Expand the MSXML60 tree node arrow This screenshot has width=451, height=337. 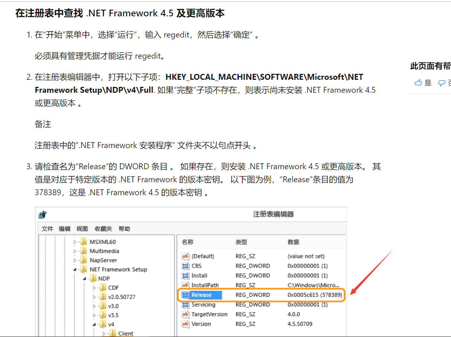(x=75, y=242)
